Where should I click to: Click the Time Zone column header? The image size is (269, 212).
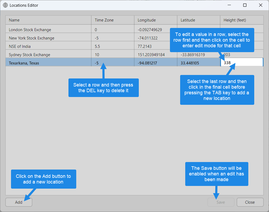[x=113, y=20]
